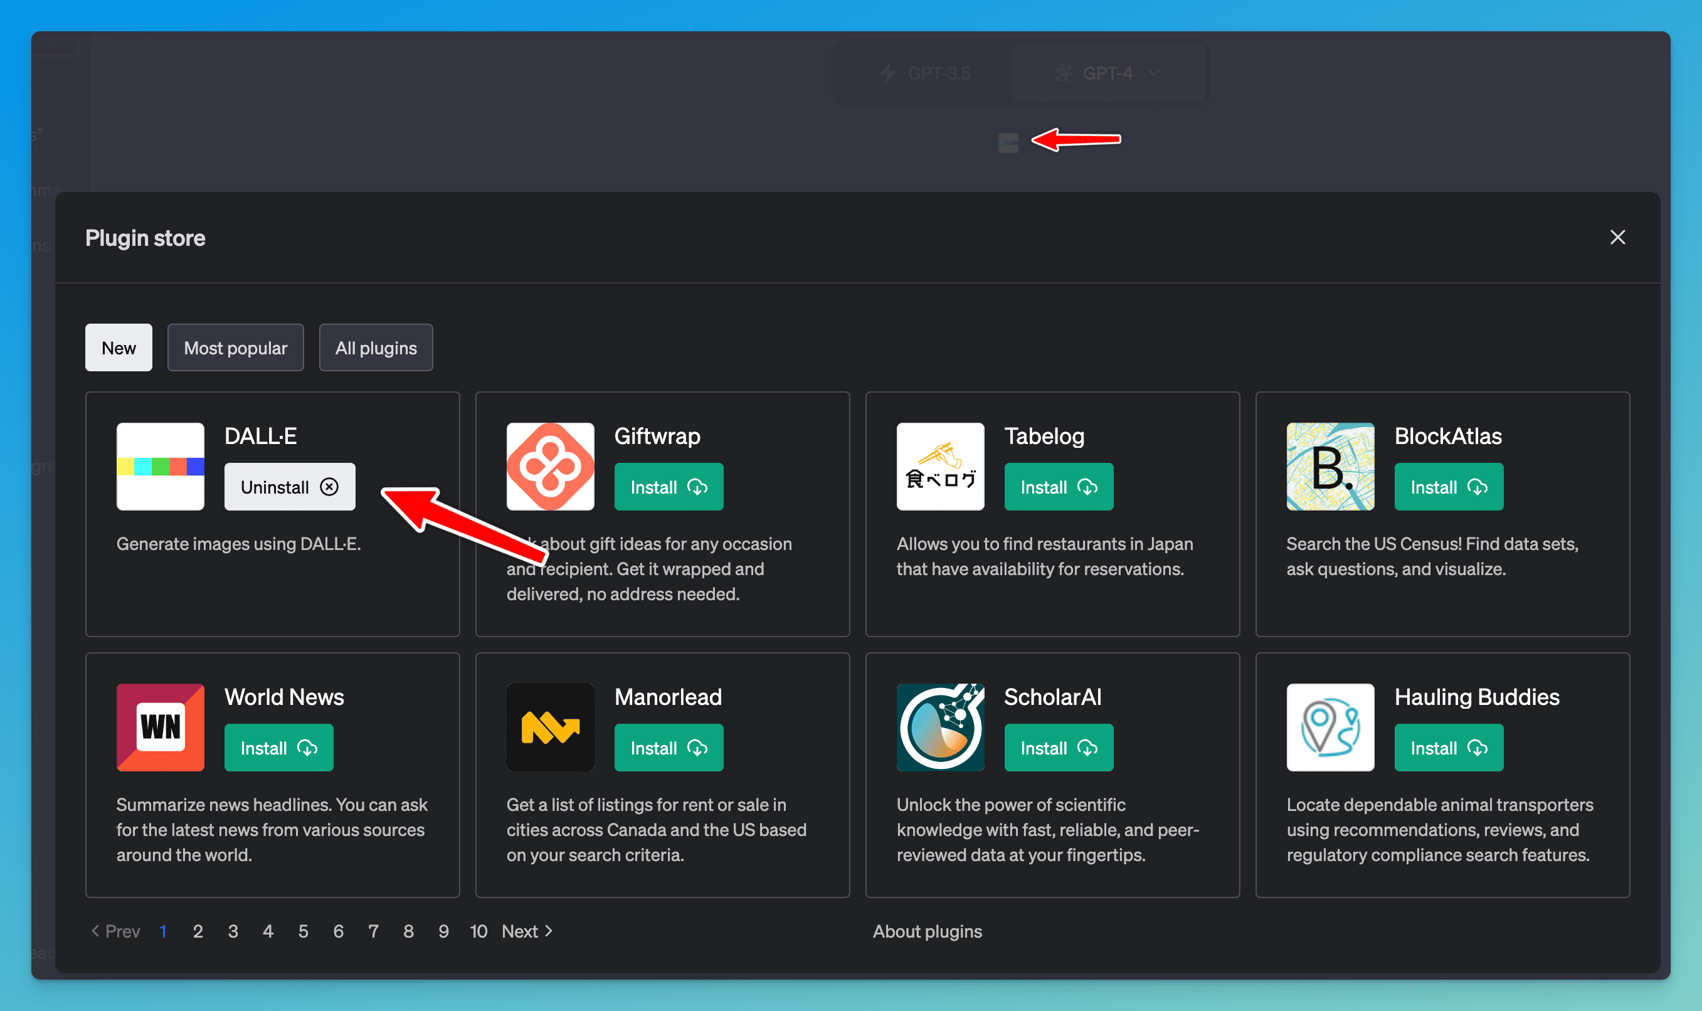The image size is (1702, 1011).
Task: Select page 1 in pagination
Action: click(x=163, y=931)
